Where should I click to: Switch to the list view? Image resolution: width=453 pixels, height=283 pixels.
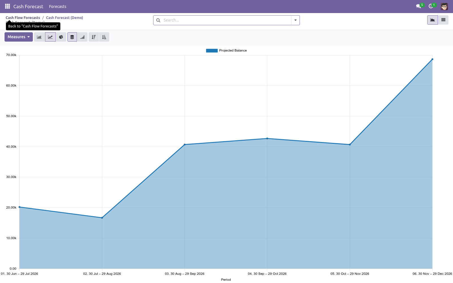(x=443, y=20)
